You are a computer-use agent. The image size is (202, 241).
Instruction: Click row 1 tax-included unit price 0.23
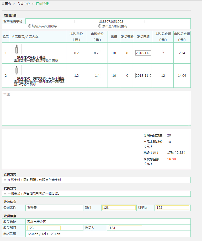pos(97,53)
